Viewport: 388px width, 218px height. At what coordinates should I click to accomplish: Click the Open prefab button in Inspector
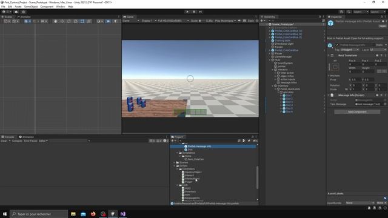coord(383,26)
